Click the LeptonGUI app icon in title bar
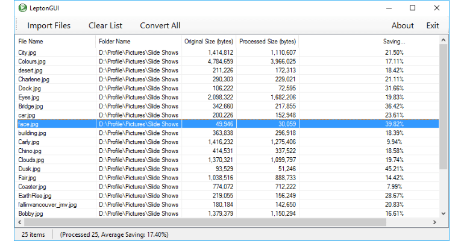The image size is (464, 241). coord(22,8)
